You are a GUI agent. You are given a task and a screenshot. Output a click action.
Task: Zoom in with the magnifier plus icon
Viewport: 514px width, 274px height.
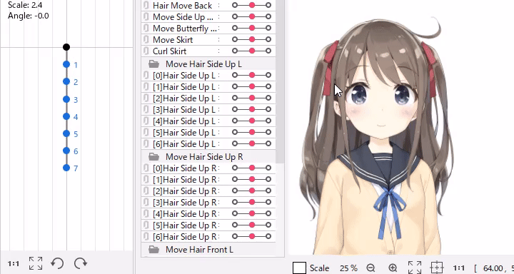[x=393, y=268]
